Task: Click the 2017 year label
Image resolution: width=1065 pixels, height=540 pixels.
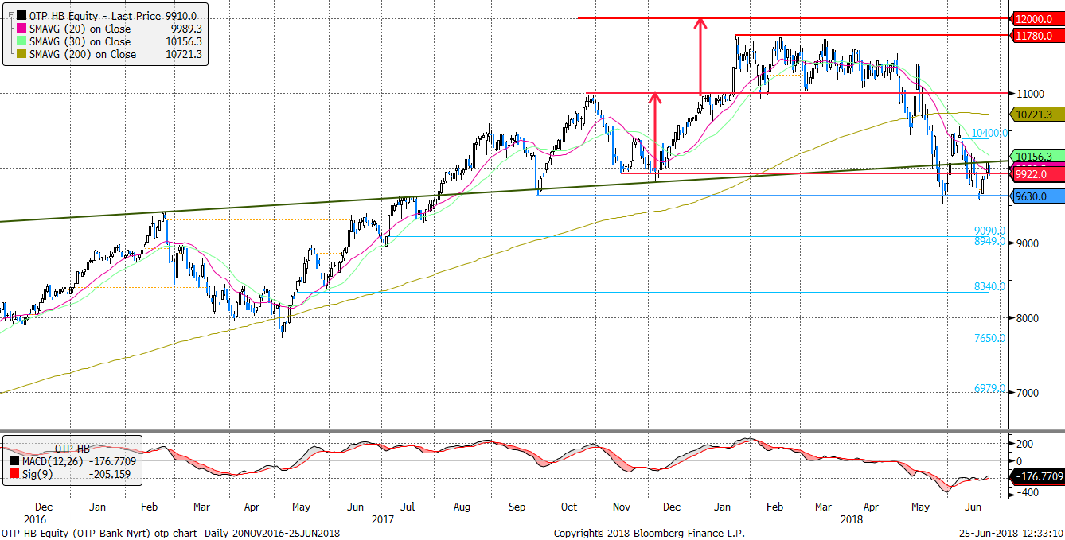Action: click(383, 519)
